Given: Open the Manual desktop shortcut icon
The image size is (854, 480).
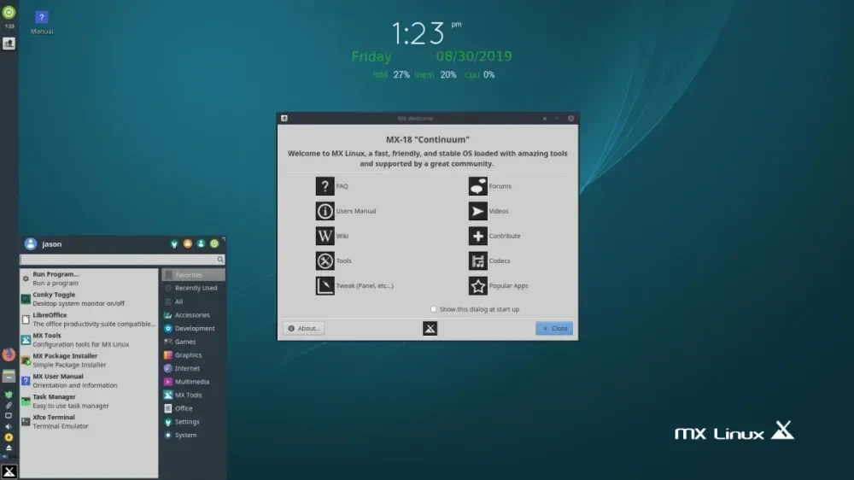Looking at the screenshot, I should 41,17.
